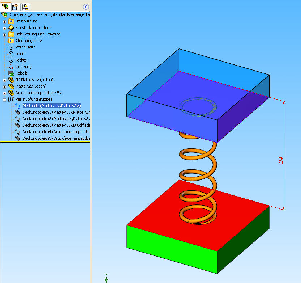Click the Druckfeder anpassbar<5> part icon

click(11, 93)
